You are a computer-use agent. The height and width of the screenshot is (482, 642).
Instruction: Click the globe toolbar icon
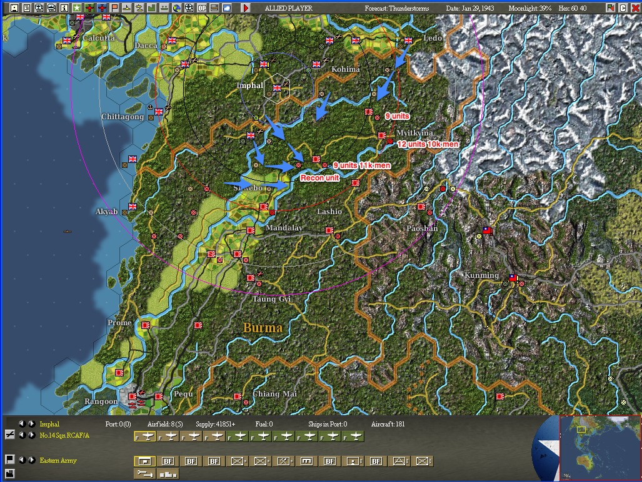(176, 8)
